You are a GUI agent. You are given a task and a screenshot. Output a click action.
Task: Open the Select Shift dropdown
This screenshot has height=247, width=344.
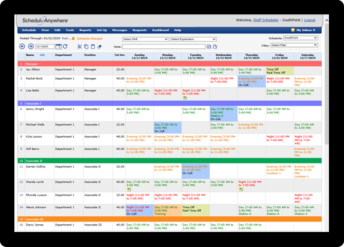coord(145,39)
